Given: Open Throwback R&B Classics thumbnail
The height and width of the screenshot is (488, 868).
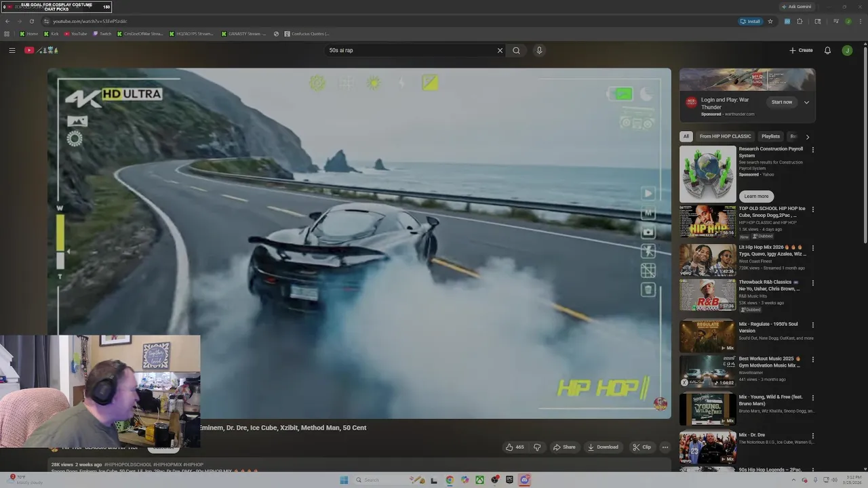Looking at the screenshot, I should [x=707, y=296].
